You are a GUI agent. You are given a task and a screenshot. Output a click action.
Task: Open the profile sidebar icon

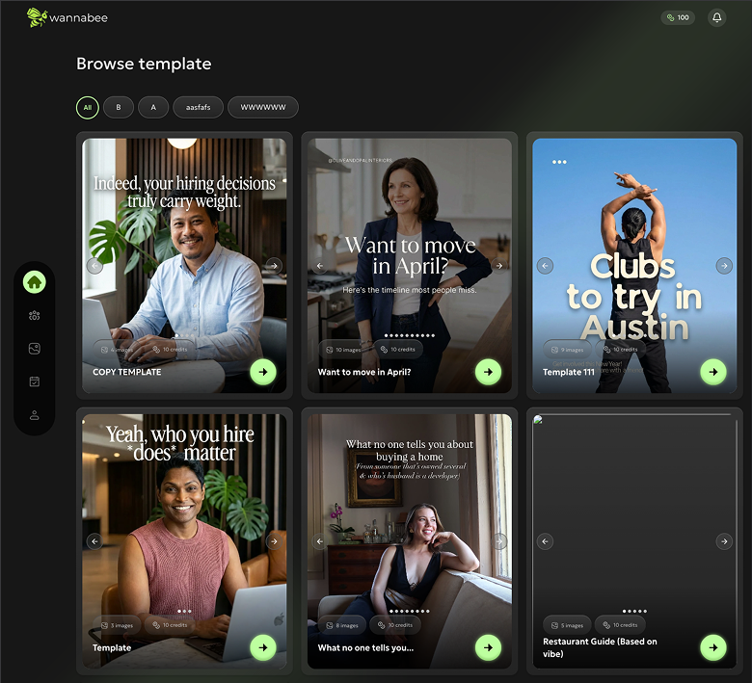35,415
